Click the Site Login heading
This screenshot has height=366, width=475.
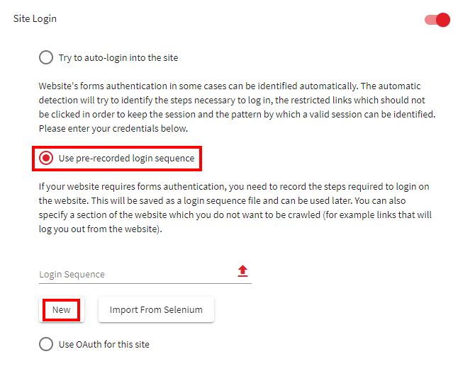(35, 18)
